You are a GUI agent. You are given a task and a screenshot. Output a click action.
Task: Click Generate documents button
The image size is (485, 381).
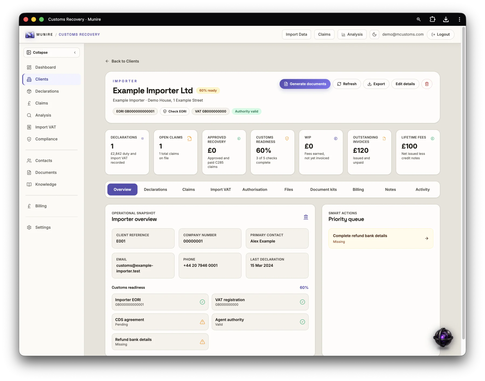point(305,84)
